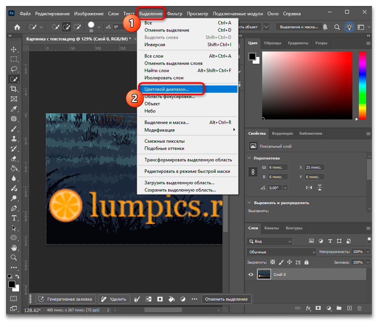Create a new layer with plus icon
The image size is (378, 322).
click(x=349, y=308)
